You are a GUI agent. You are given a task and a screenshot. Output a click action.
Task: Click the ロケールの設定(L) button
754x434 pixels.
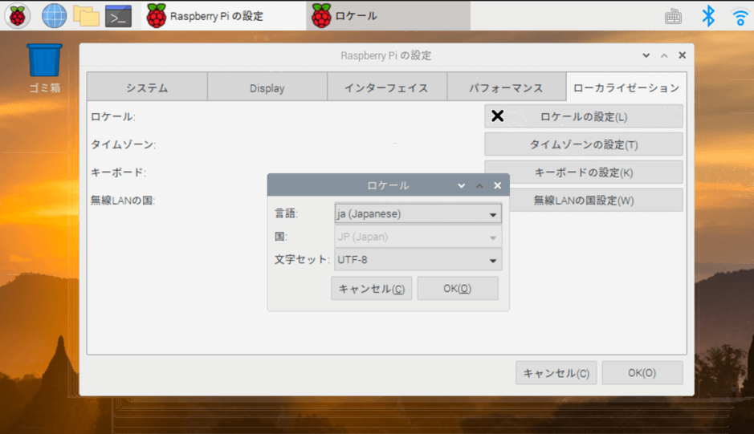click(x=583, y=116)
